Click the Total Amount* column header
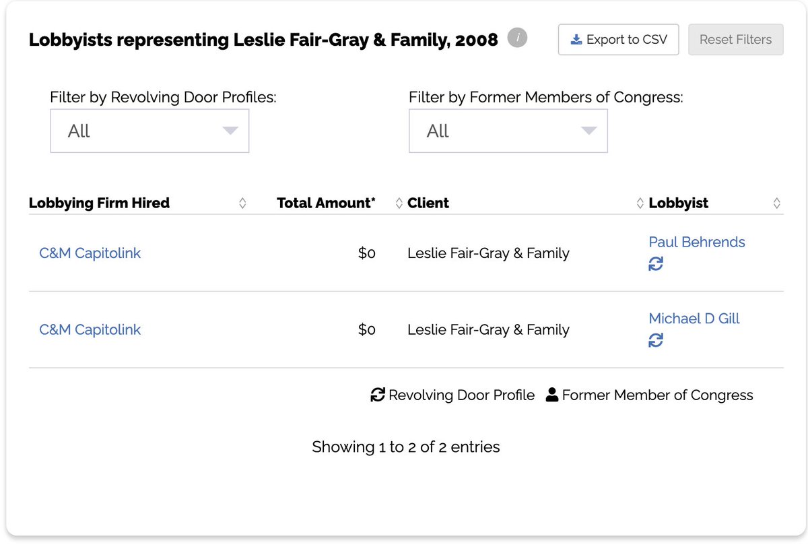808x553 pixels. click(x=327, y=203)
